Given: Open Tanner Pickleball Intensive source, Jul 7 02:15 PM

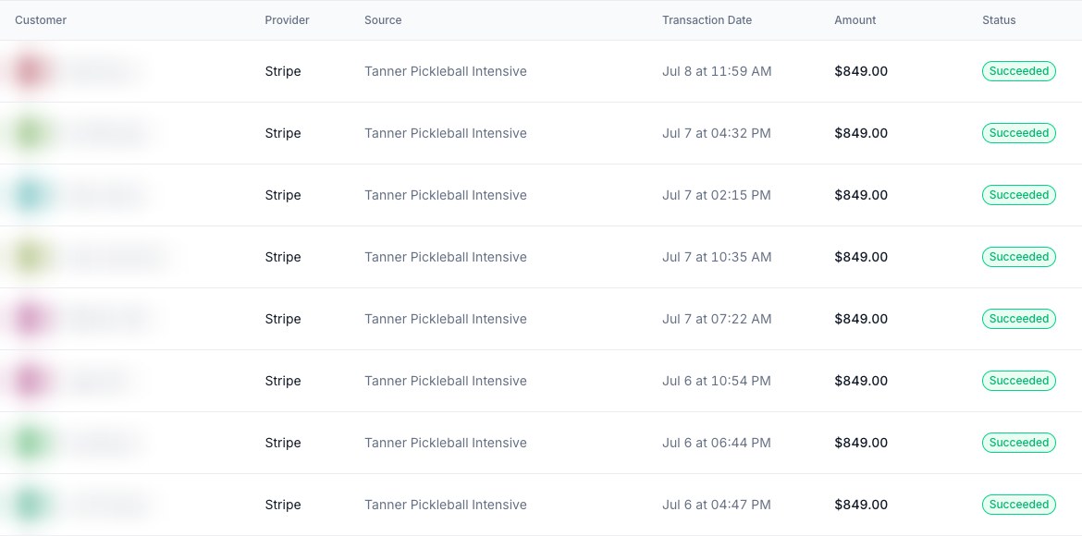Looking at the screenshot, I should click(445, 195).
